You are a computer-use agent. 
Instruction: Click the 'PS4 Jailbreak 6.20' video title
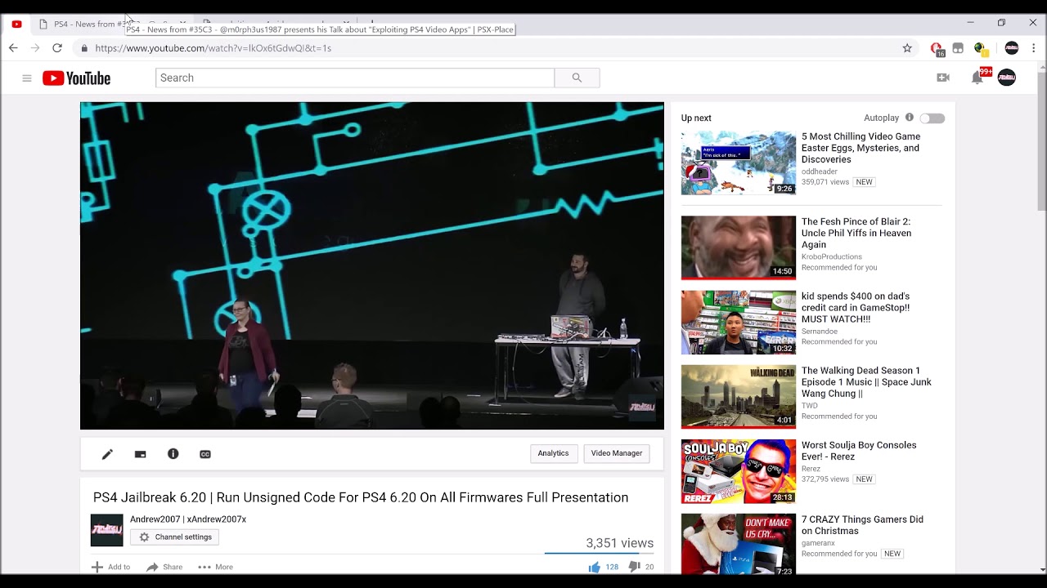pos(361,497)
